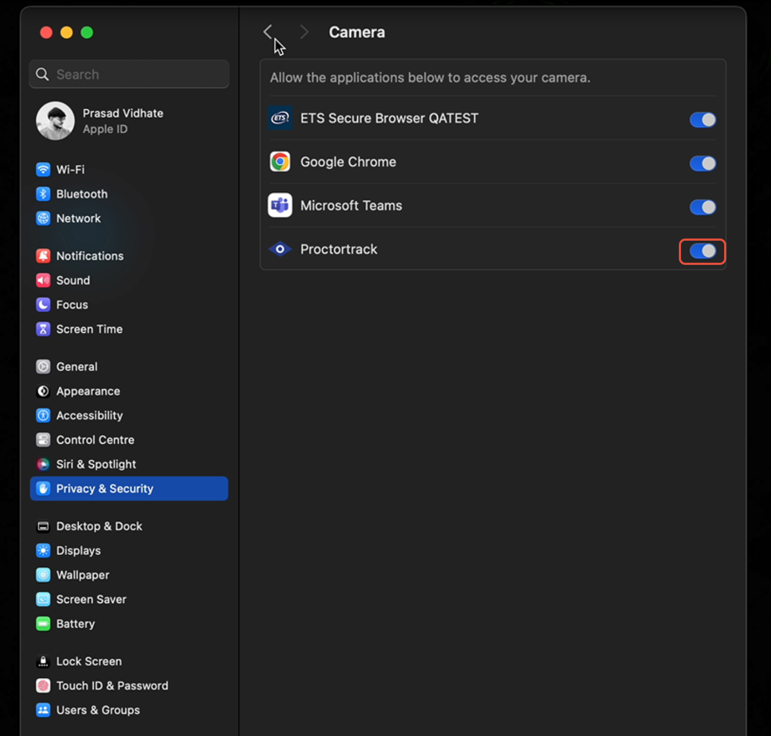The width and height of the screenshot is (771, 736).
Task: Click the Privacy & Security hand icon
Action: (x=43, y=488)
